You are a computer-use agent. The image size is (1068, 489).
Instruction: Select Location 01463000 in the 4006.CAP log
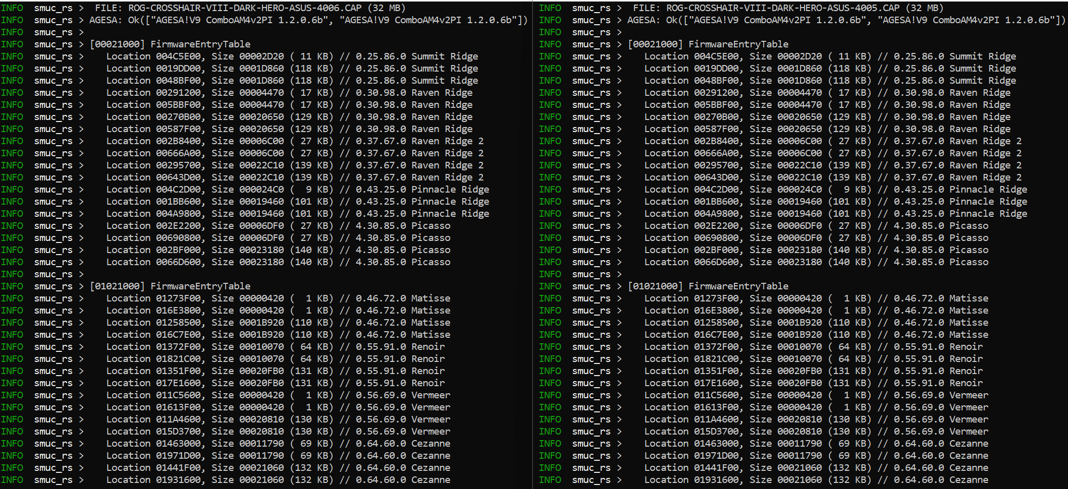click(153, 444)
